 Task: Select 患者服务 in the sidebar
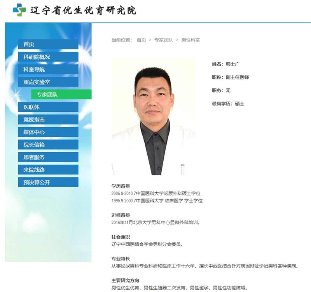tap(48, 157)
